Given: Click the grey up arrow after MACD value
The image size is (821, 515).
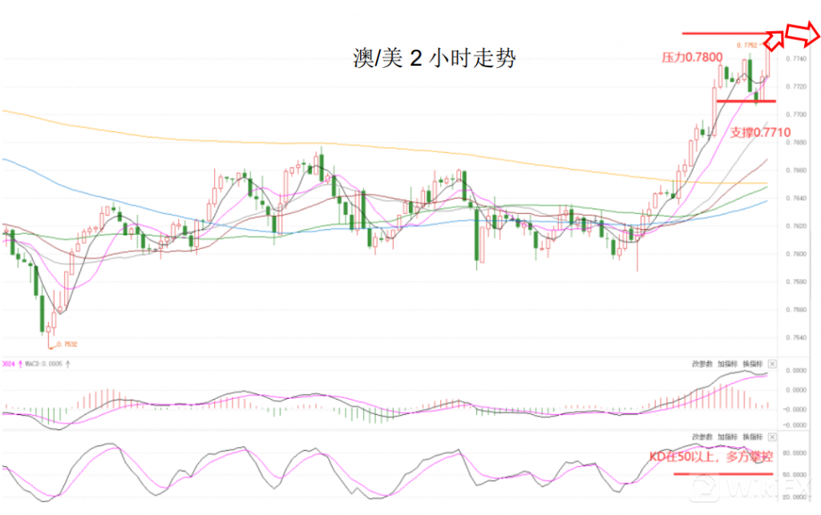Looking at the screenshot, I should 67,364.
